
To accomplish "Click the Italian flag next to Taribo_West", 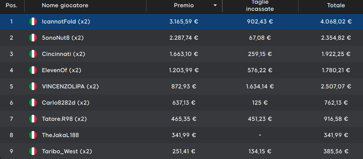I will coord(33,151).
